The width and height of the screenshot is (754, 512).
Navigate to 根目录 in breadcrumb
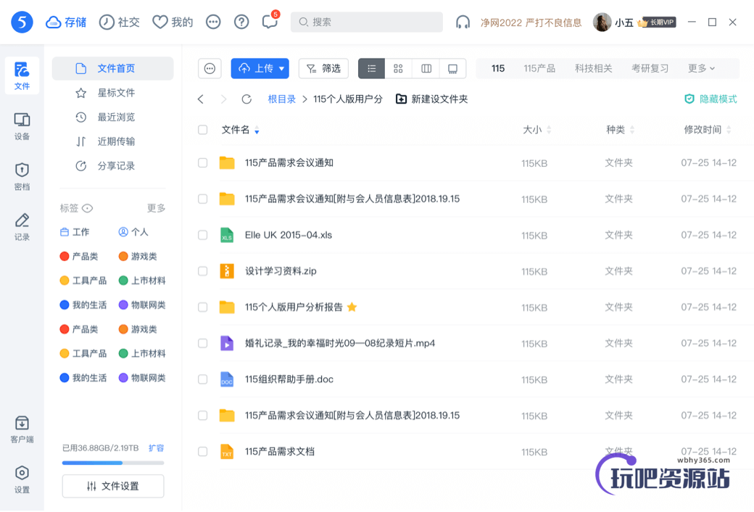pyautogui.click(x=282, y=99)
